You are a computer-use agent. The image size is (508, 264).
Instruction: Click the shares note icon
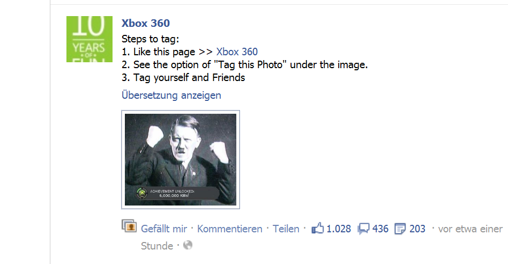coord(400,229)
